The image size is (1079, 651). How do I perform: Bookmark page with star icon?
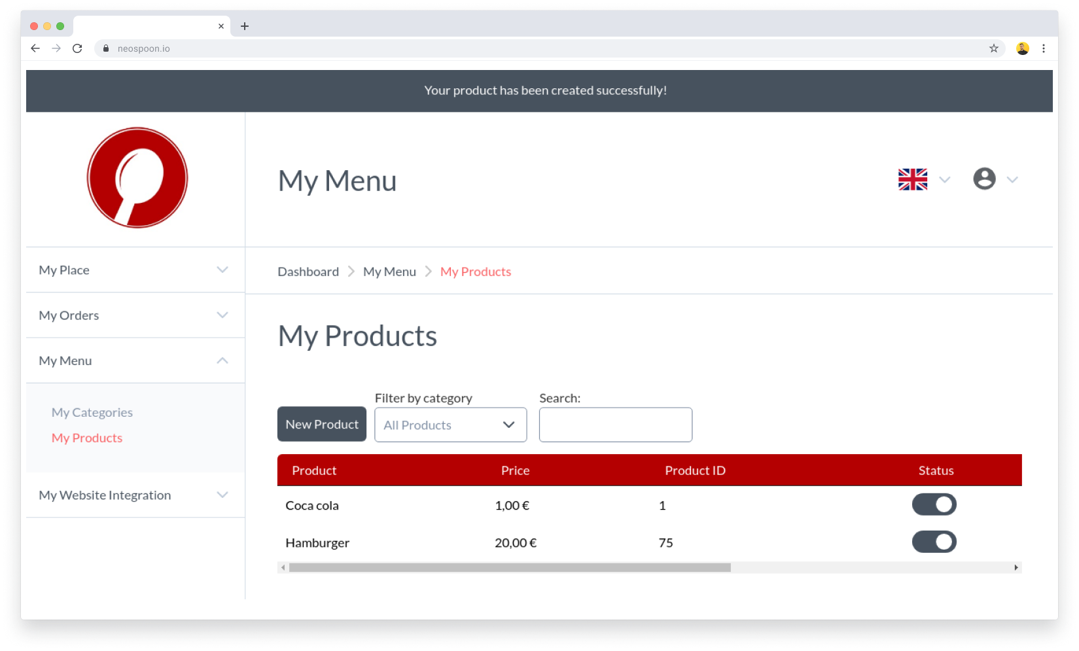(x=993, y=48)
